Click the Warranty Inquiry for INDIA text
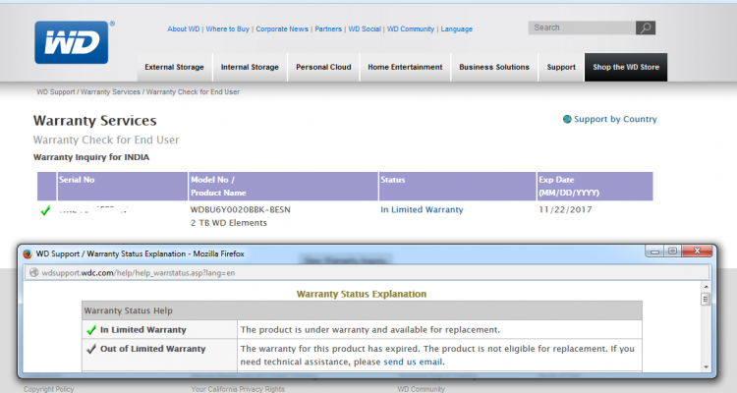Viewport: 737px width, 393px height. point(91,157)
